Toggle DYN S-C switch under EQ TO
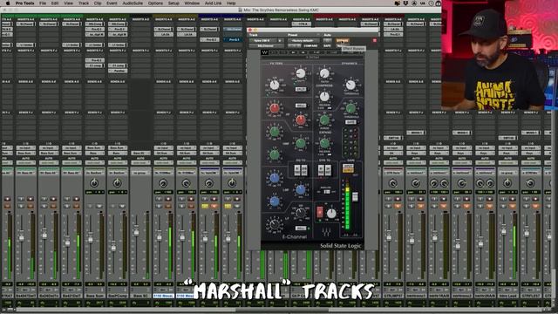Viewport: 558px width, 314px height. click(304, 170)
